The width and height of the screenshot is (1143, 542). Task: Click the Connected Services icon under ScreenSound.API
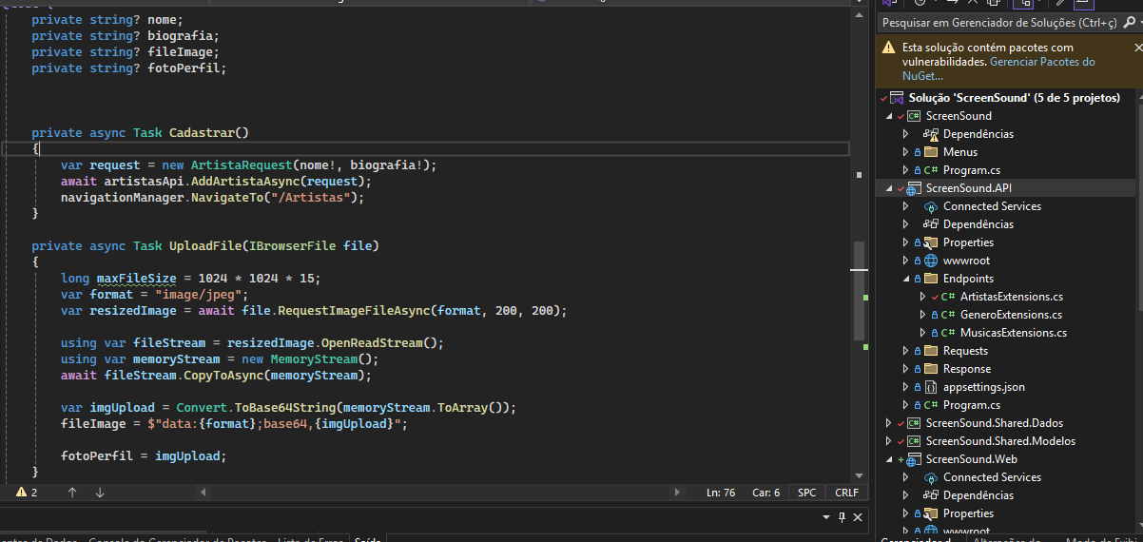click(930, 206)
